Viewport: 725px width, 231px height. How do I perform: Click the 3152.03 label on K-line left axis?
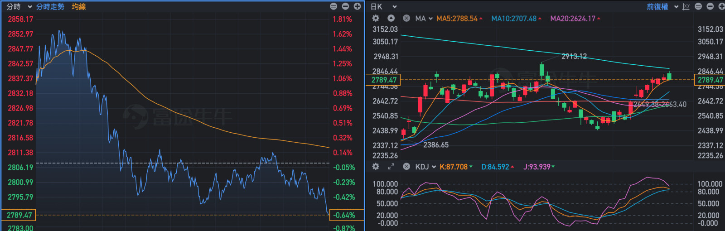tap(385, 29)
